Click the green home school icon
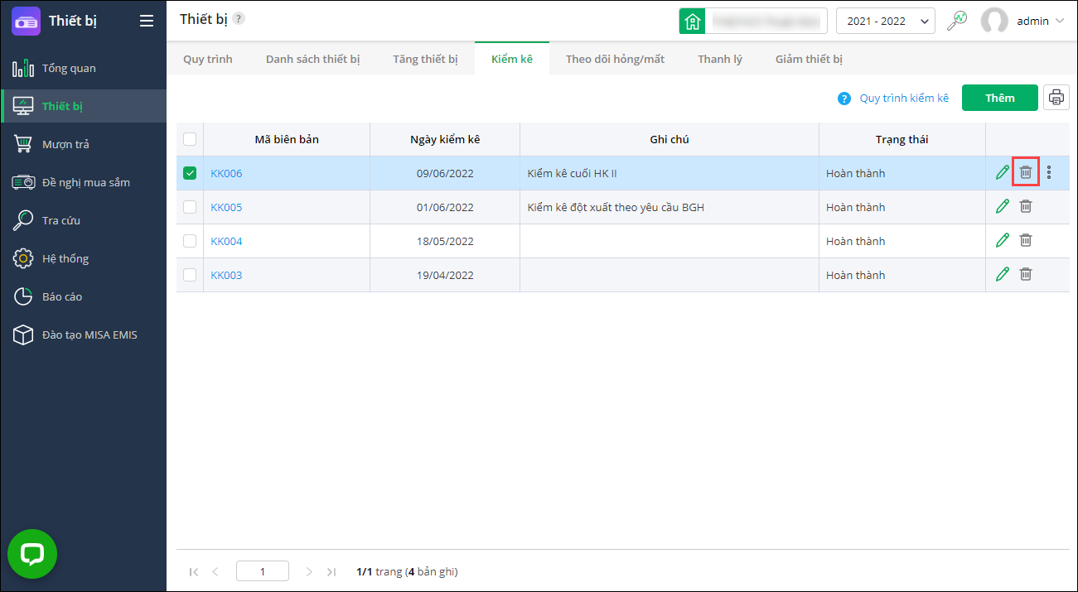1078x592 pixels. 692,21
